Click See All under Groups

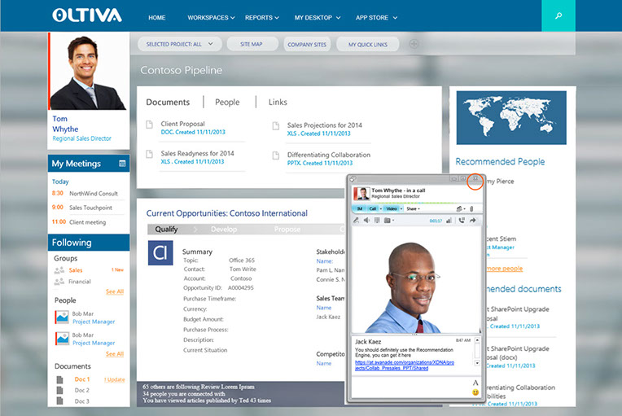click(115, 291)
